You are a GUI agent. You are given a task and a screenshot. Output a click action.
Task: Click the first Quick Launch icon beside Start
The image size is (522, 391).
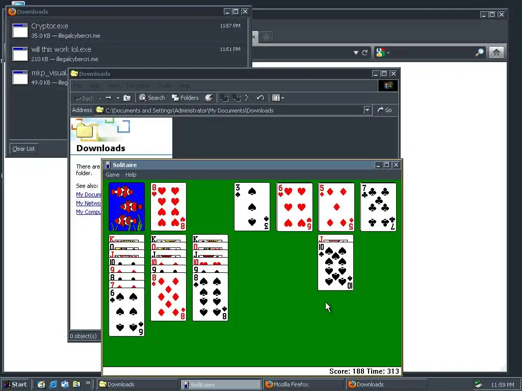[41, 384]
